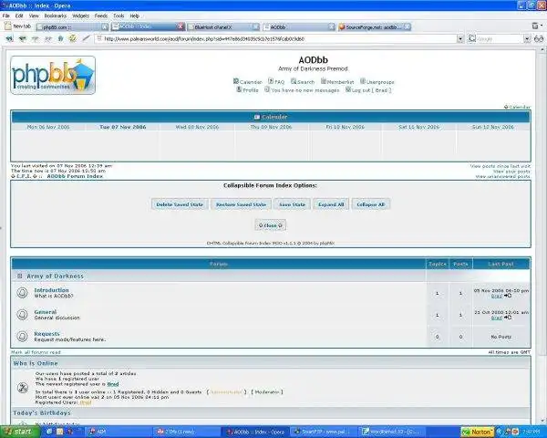The width and height of the screenshot is (547, 438).
Task: Click the Save State button
Action: pos(292,204)
